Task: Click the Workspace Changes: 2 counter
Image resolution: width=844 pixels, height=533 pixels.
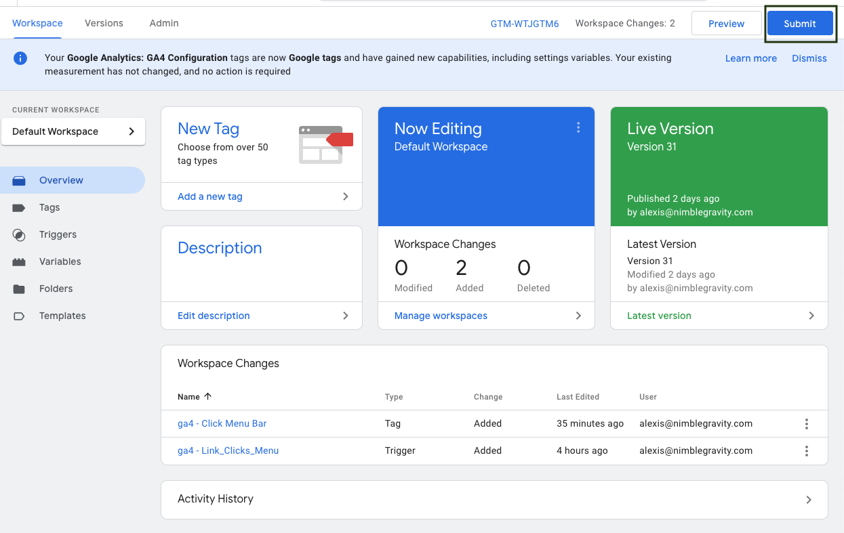Action: [625, 24]
